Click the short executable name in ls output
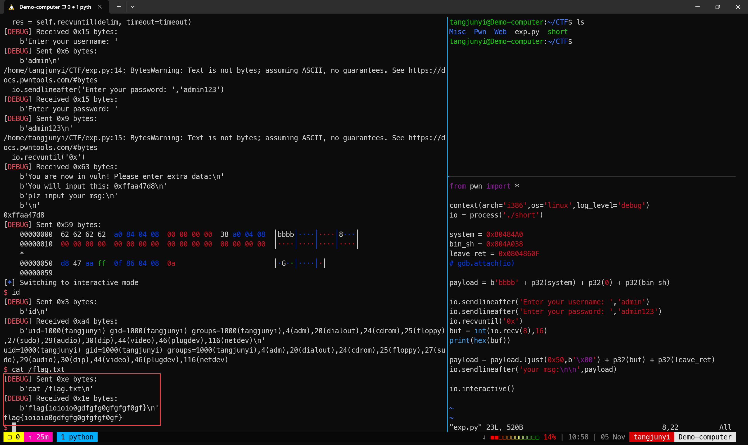 pos(558,32)
